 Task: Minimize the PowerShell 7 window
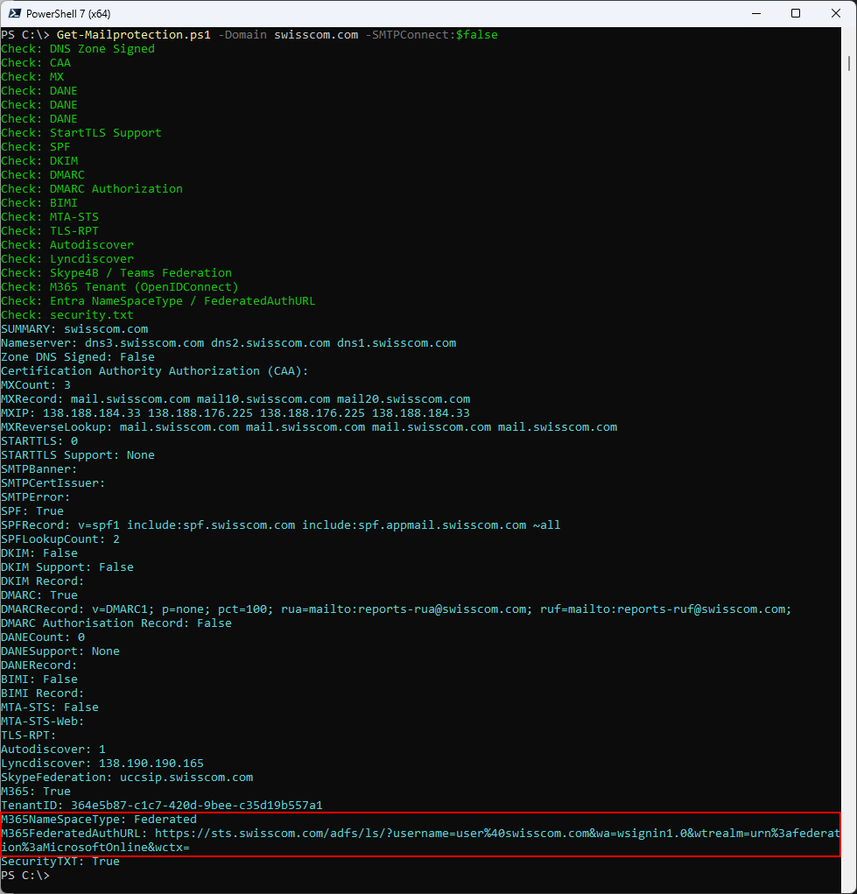click(x=756, y=13)
